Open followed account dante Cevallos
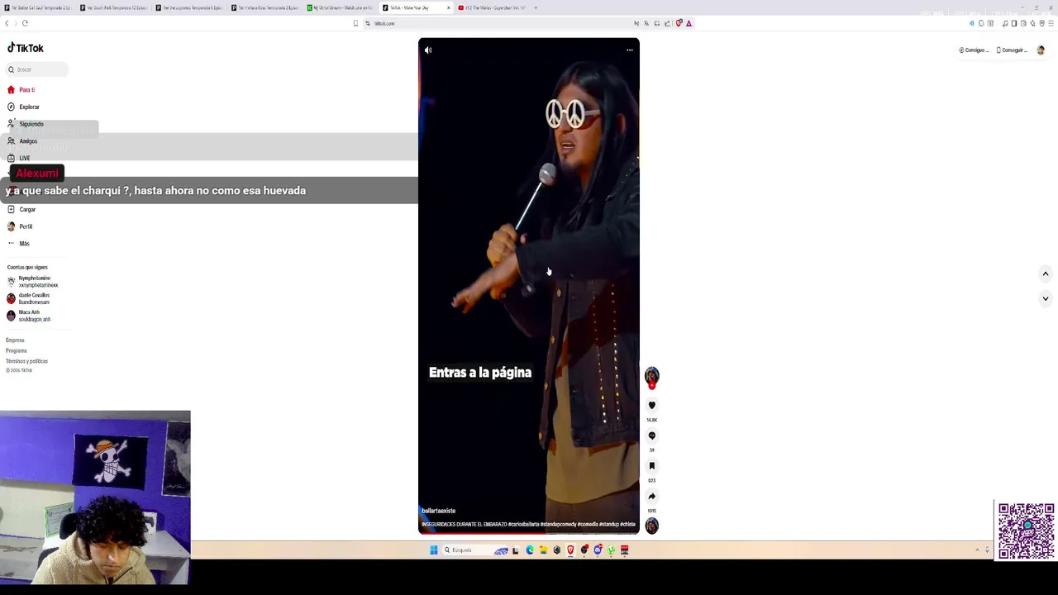Screen dimensions: 1058x595 (30, 298)
